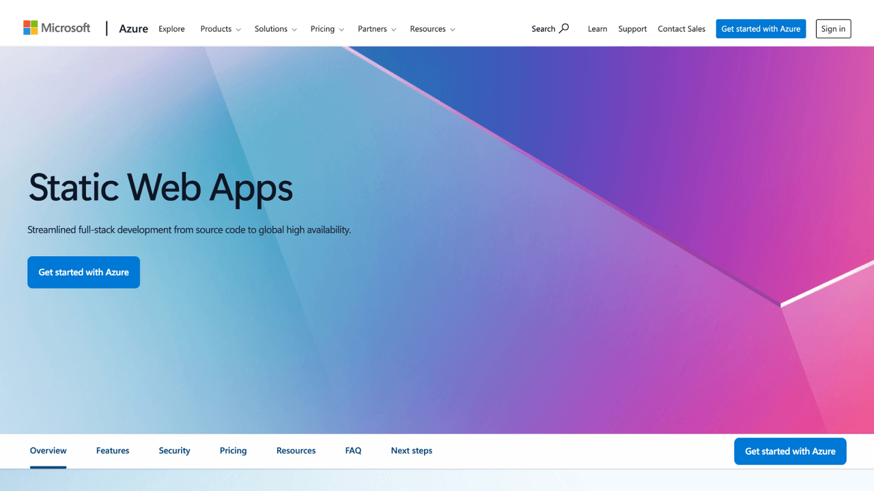Click the Support link
The image size is (874, 491).
pos(632,29)
